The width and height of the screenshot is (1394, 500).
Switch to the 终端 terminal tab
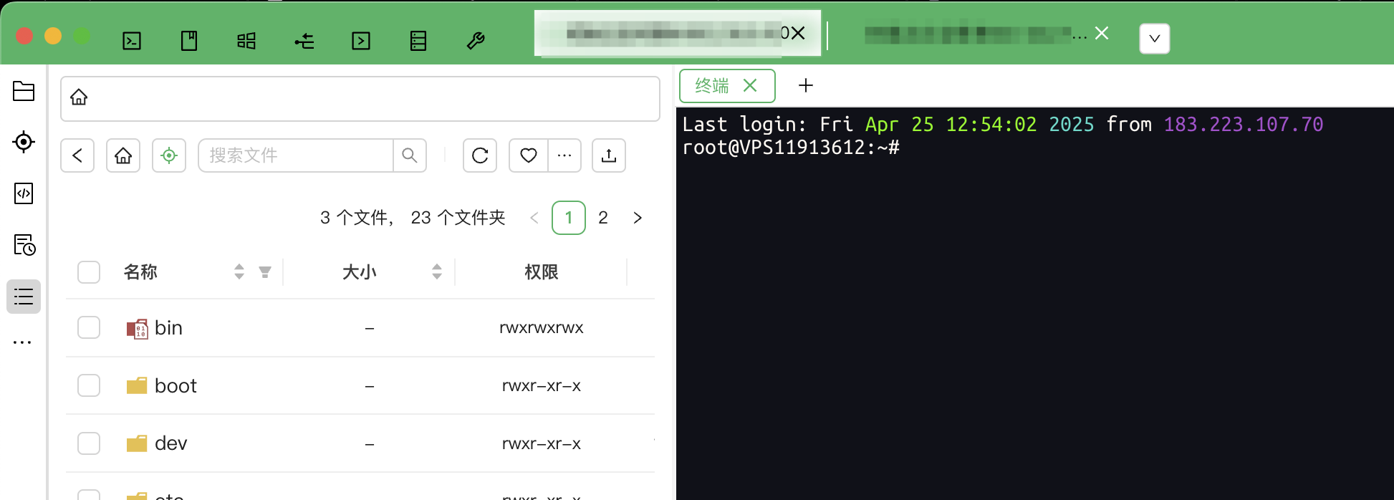point(712,86)
